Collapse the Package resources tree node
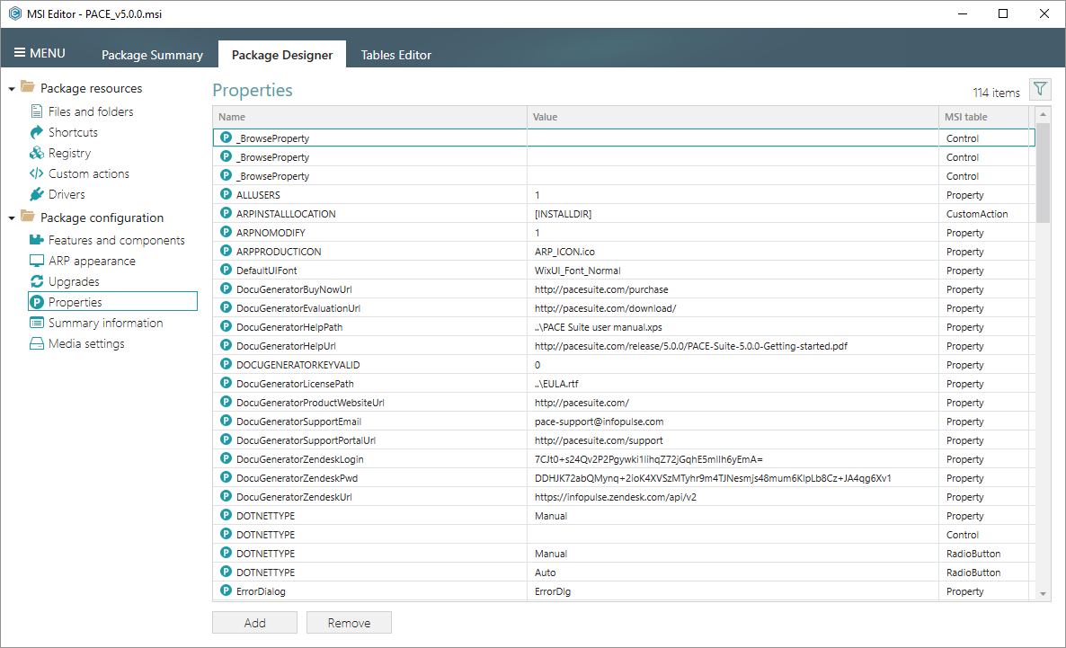The width and height of the screenshot is (1066, 648). pyautogui.click(x=12, y=89)
